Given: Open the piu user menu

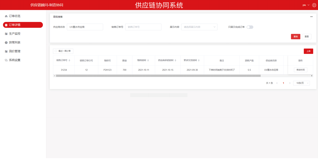Looking at the screenshot, I should [x=306, y=5].
